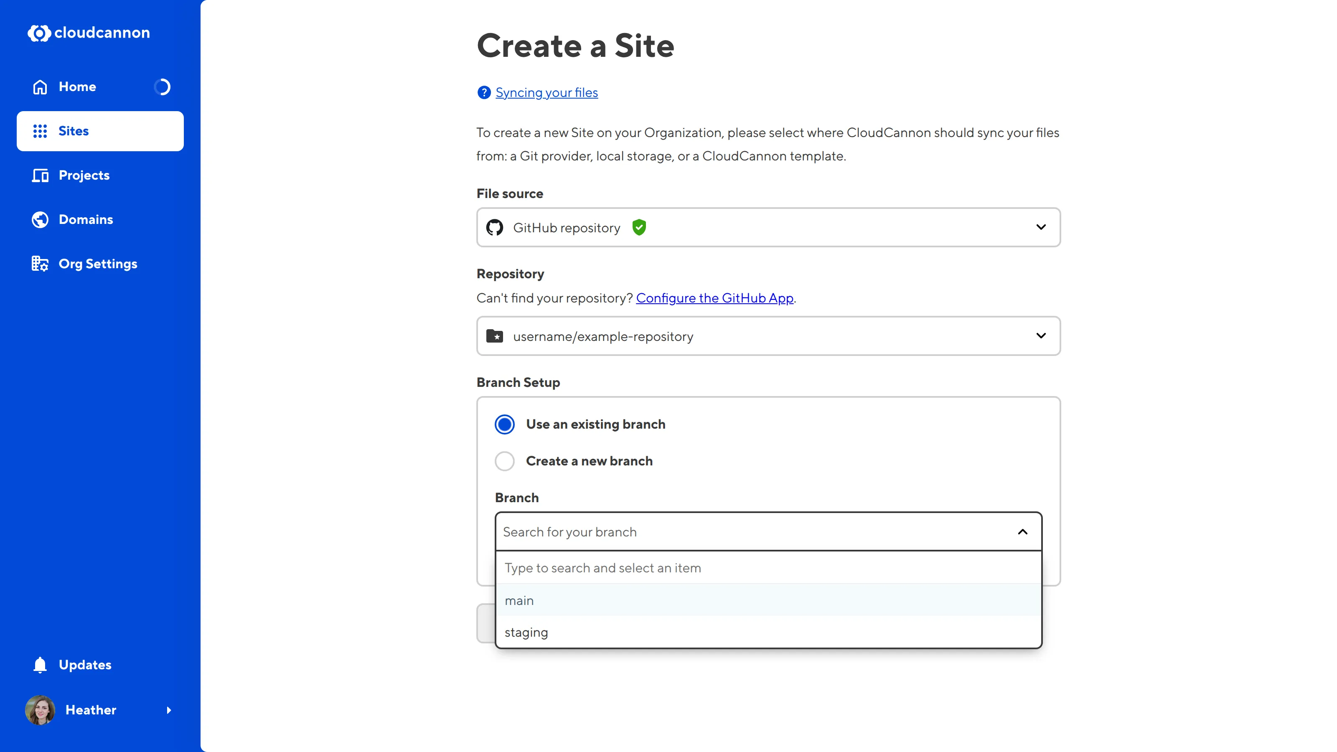Expand the Repository selector

click(x=1041, y=336)
